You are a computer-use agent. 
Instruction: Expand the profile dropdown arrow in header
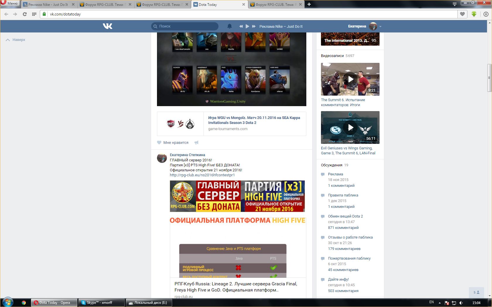click(x=380, y=27)
